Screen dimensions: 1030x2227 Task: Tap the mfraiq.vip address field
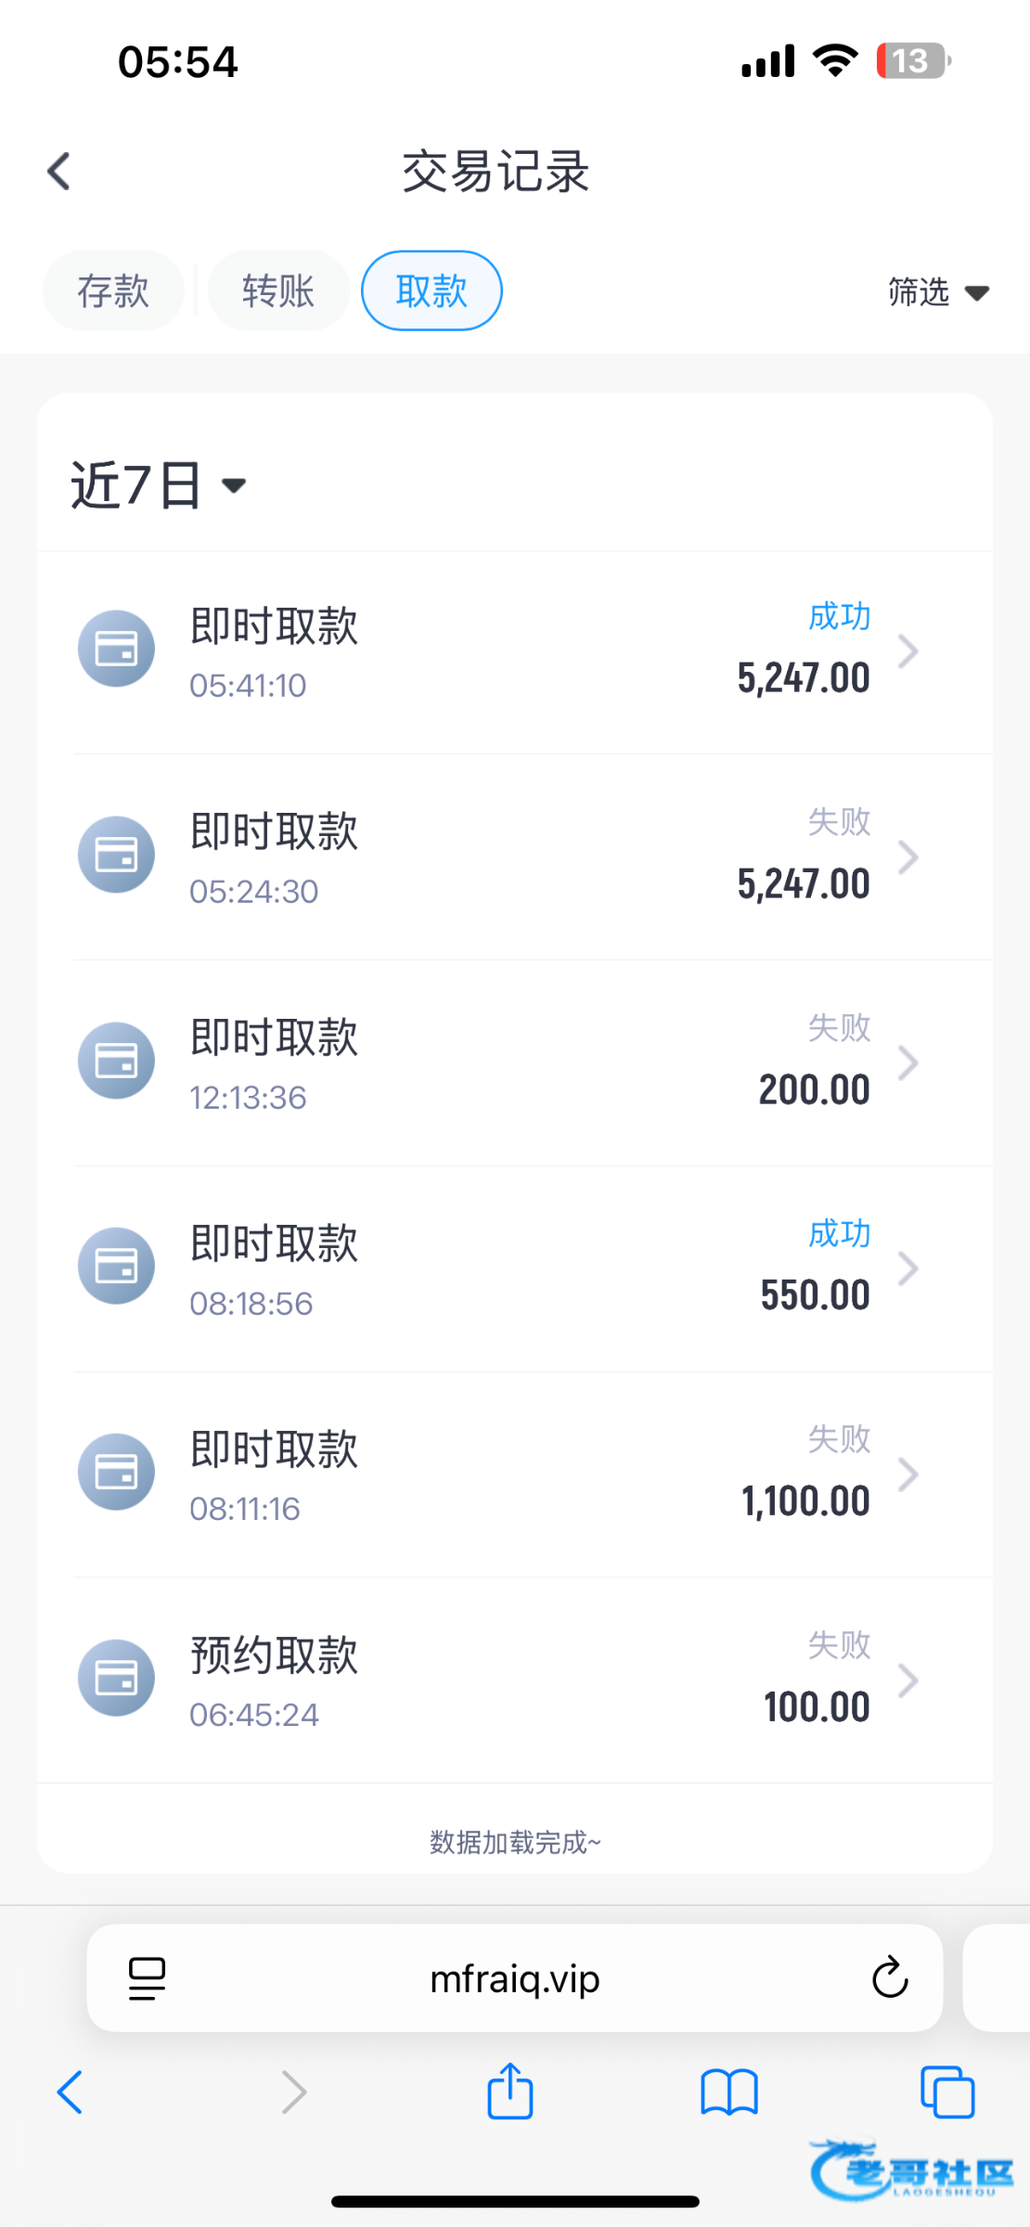coord(515,1979)
